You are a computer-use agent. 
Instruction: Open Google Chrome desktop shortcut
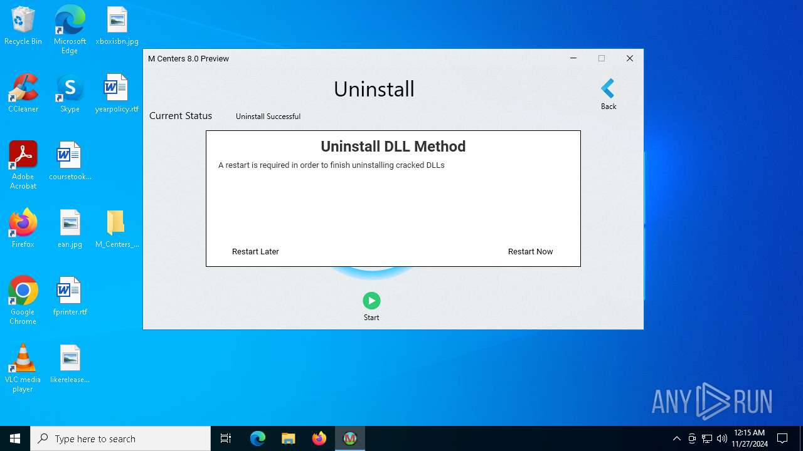(23, 300)
